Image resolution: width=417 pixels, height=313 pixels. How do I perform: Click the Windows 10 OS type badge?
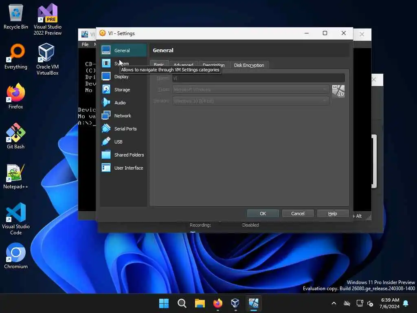coord(338,91)
